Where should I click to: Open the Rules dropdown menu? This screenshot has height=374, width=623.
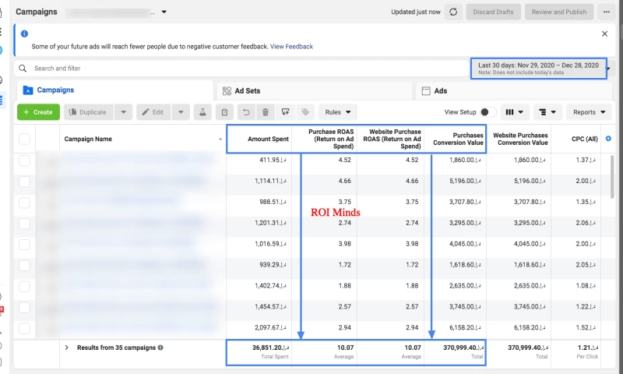pyautogui.click(x=338, y=112)
